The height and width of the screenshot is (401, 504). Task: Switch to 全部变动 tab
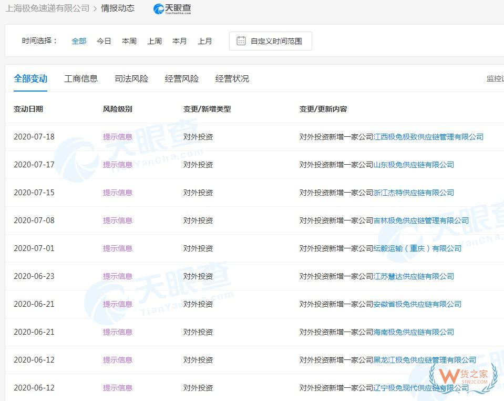30,78
